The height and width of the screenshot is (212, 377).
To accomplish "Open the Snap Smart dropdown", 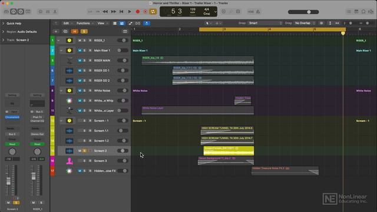I will pos(265,23).
